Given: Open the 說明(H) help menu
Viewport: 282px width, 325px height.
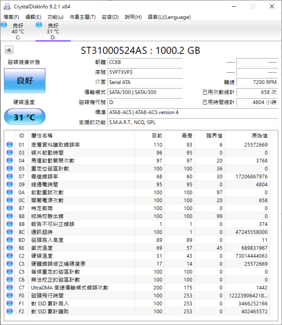Looking at the screenshot, I should click(133, 17).
